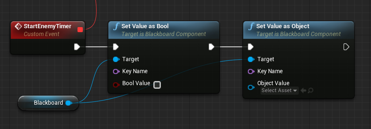Image resolution: width=371 pixels, height=129 pixels.
Task: Select the Blackboard variable node
Action: [x=48, y=103]
